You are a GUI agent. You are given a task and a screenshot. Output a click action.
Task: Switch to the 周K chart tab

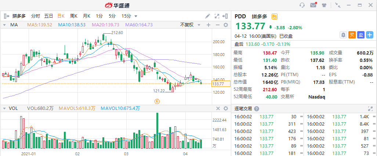click(74, 16)
